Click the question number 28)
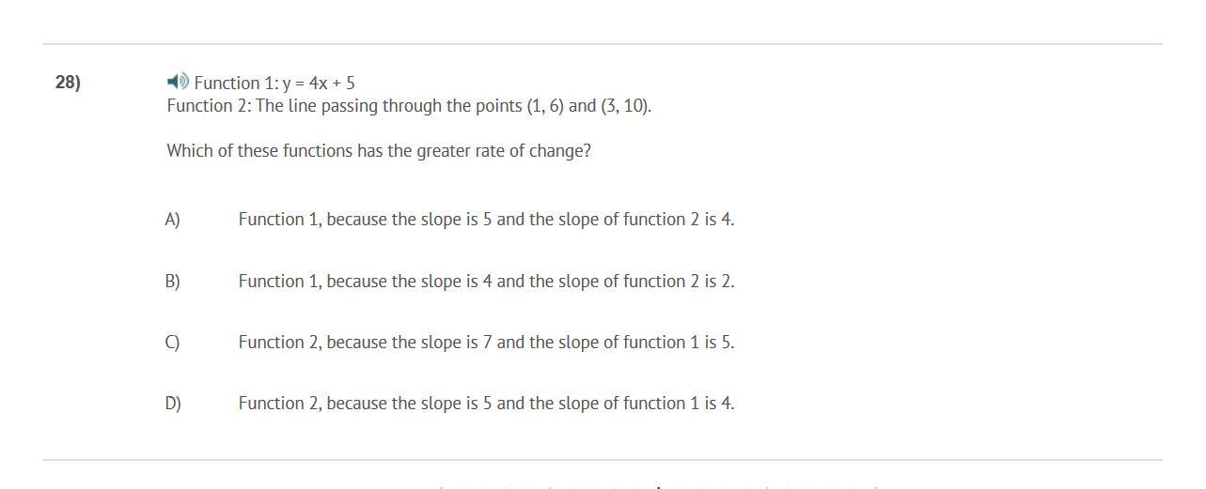Image resolution: width=1206 pixels, height=489 pixels. pyautogui.click(x=68, y=83)
